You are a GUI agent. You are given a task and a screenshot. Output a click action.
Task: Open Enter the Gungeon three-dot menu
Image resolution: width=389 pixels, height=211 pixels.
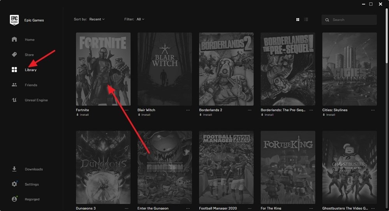pyautogui.click(x=188, y=208)
